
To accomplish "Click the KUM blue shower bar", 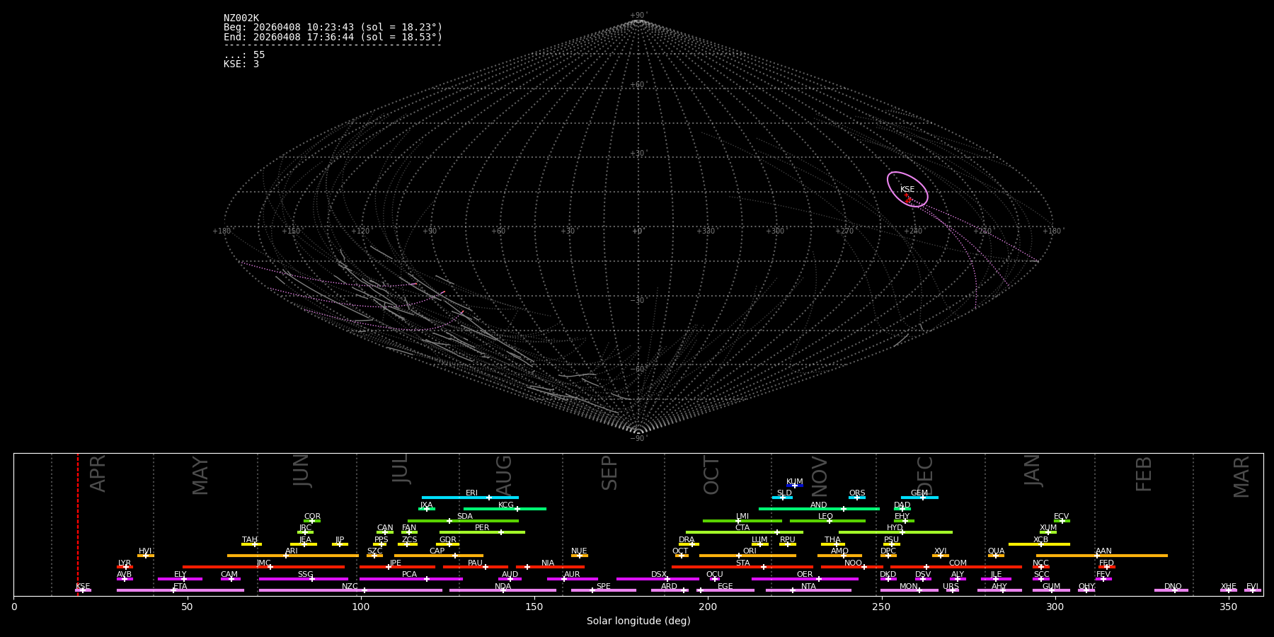I will coord(795,486).
